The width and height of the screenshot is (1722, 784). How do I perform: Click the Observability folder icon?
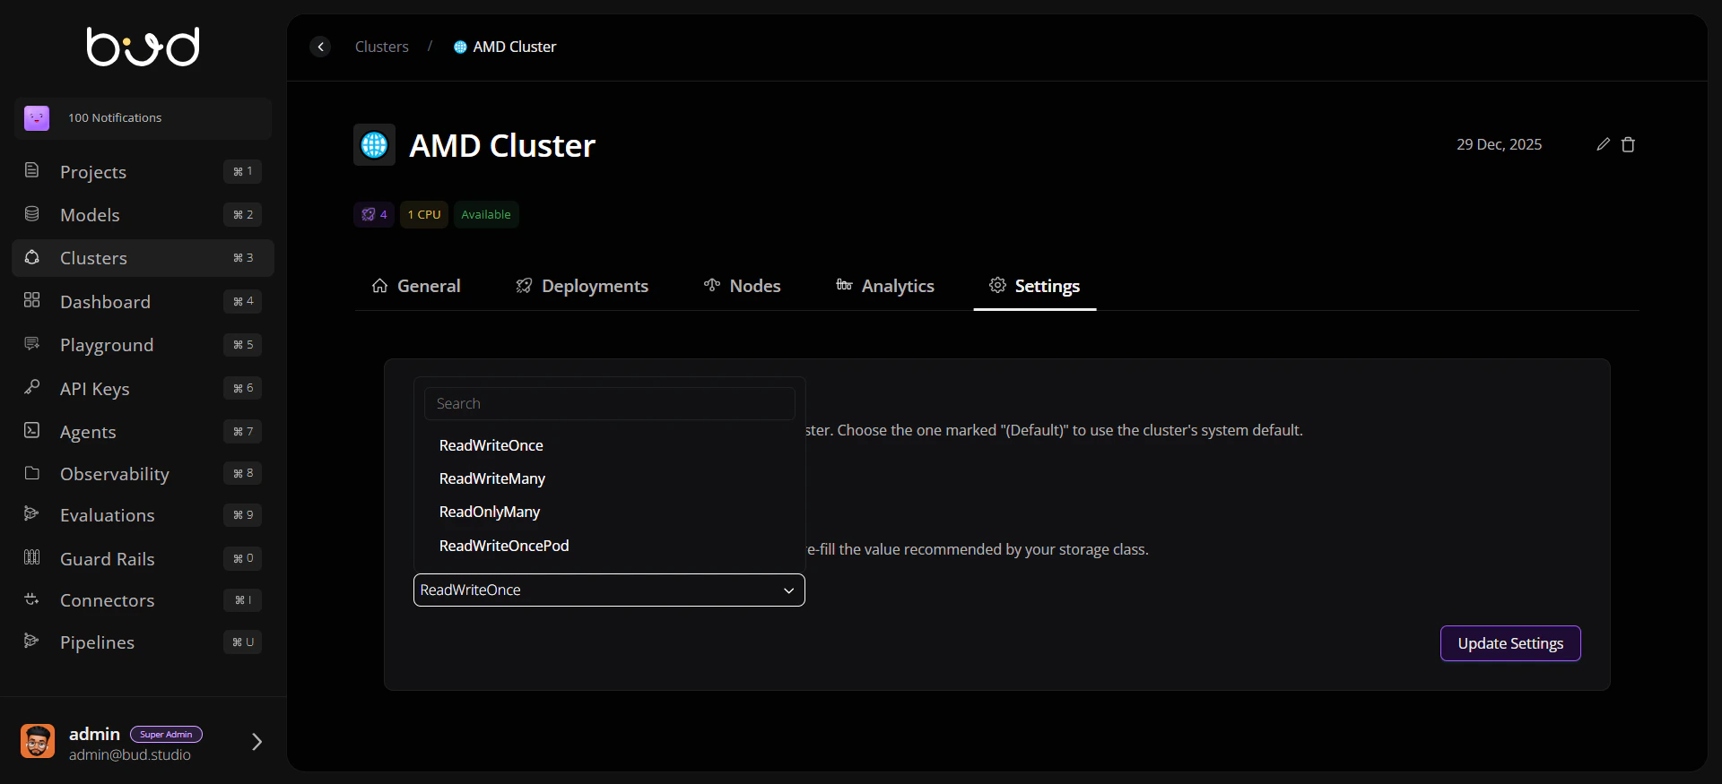click(31, 473)
